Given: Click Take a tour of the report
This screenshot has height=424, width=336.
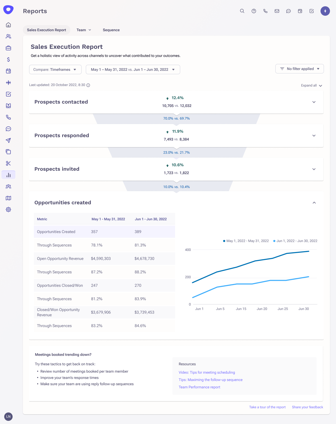Looking at the screenshot, I should tap(267, 407).
